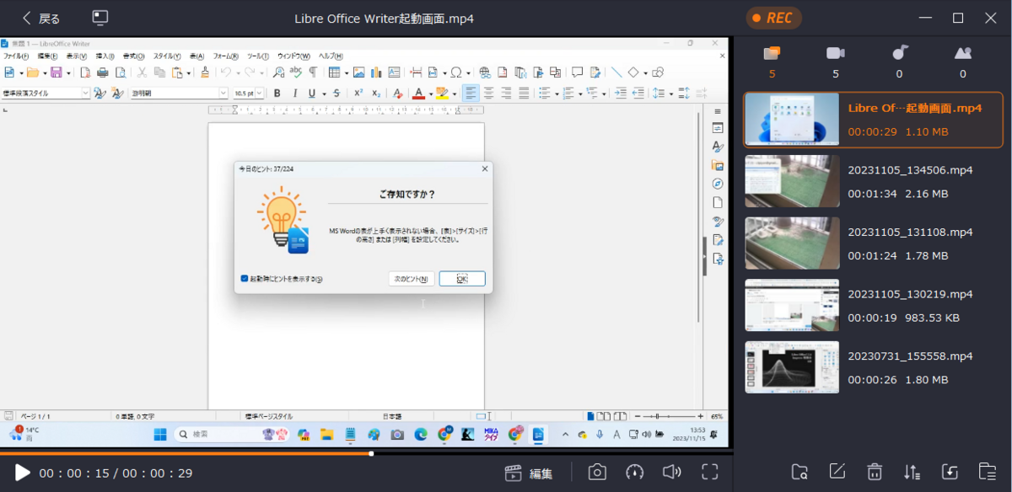Click the Omega special character icon in the video
The height and width of the screenshot is (492, 1012).
pos(456,72)
